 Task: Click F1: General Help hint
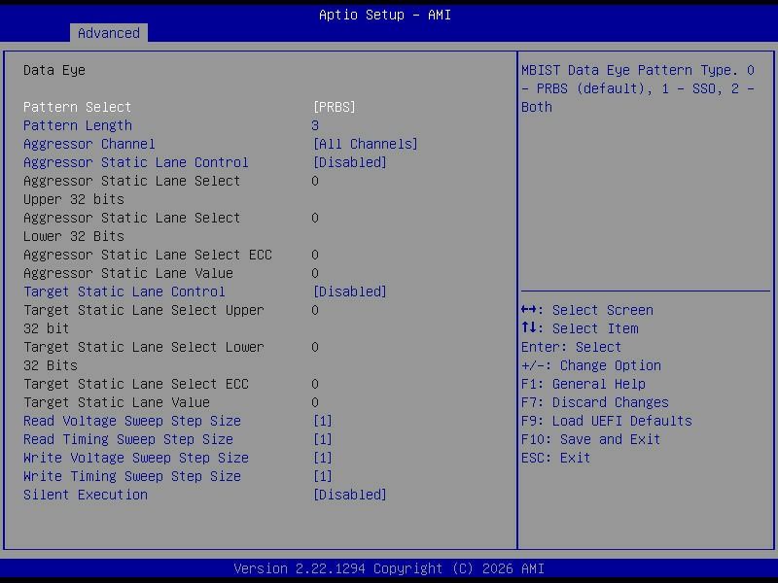(x=583, y=384)
